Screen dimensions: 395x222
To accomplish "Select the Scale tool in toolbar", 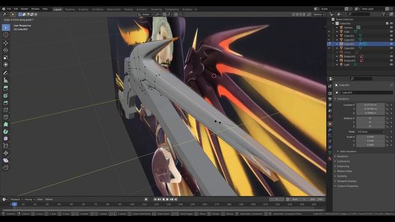I will [x=6, y=57].
